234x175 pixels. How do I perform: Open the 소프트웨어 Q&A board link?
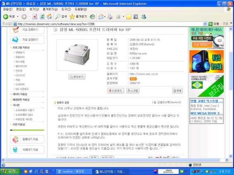(x=24, y=115)
